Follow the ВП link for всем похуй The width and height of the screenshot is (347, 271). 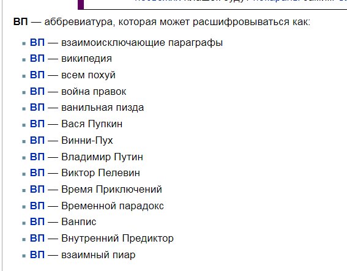(37, 75)
